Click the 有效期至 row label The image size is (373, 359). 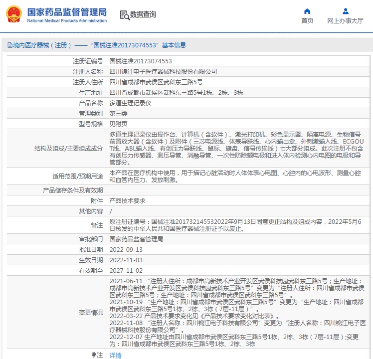pos(91,271)
